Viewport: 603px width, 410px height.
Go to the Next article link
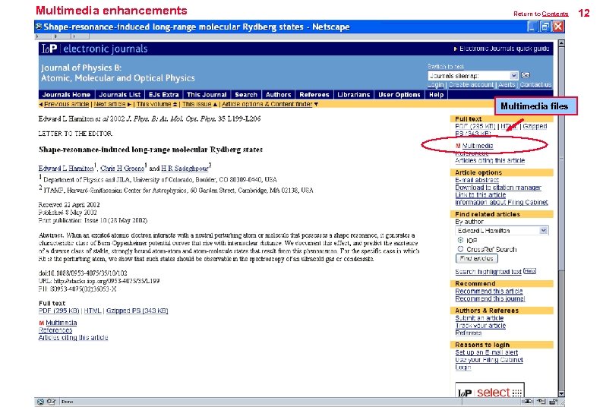[x=109, y=104]
